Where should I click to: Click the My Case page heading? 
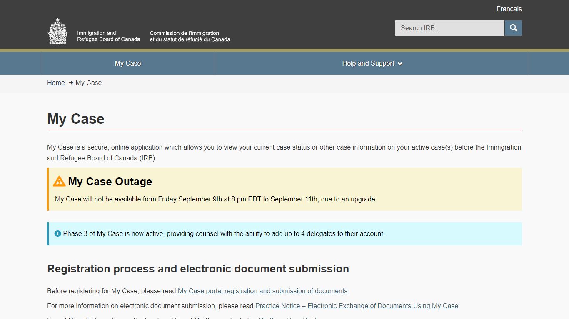(x=76, y=119)
